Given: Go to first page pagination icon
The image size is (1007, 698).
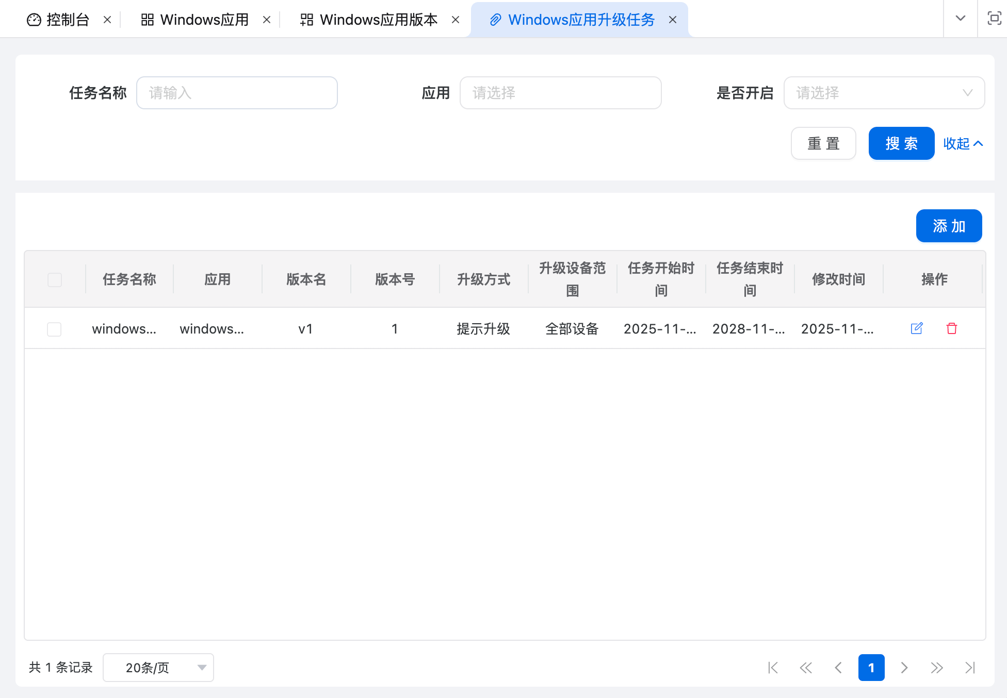Looking at the screenshot, I should tap(772, 668).
